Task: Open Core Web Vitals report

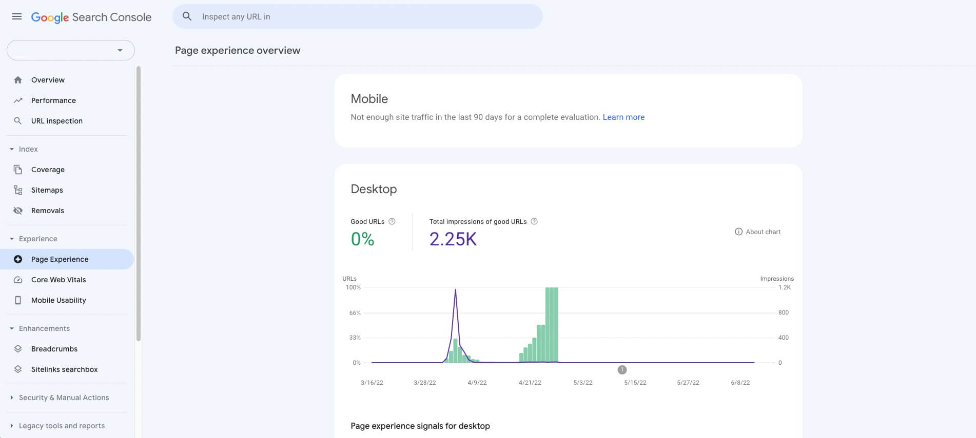Action: click(x=67, y=280)
